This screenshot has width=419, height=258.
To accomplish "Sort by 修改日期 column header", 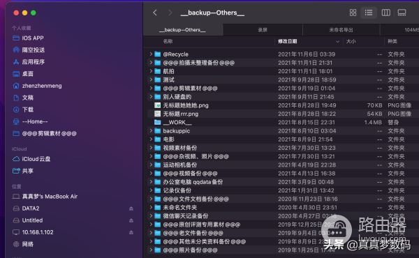I will [287, 41].
